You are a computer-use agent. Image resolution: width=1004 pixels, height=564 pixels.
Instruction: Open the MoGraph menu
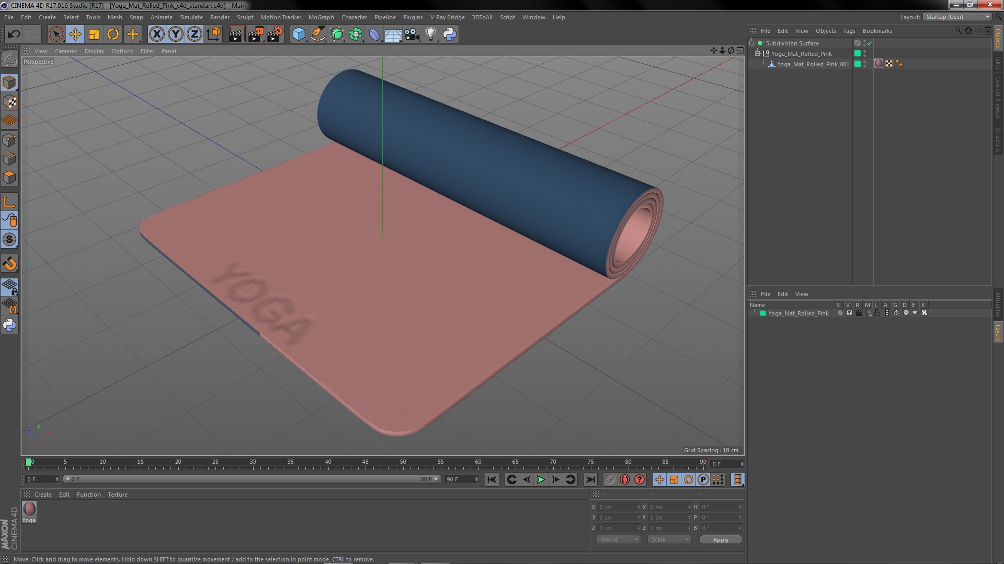coord(321,17)
